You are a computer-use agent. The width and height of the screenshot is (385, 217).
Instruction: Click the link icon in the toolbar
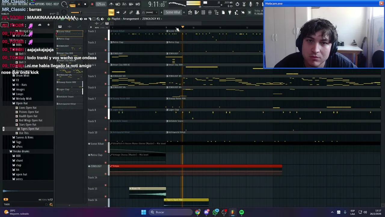131,12
